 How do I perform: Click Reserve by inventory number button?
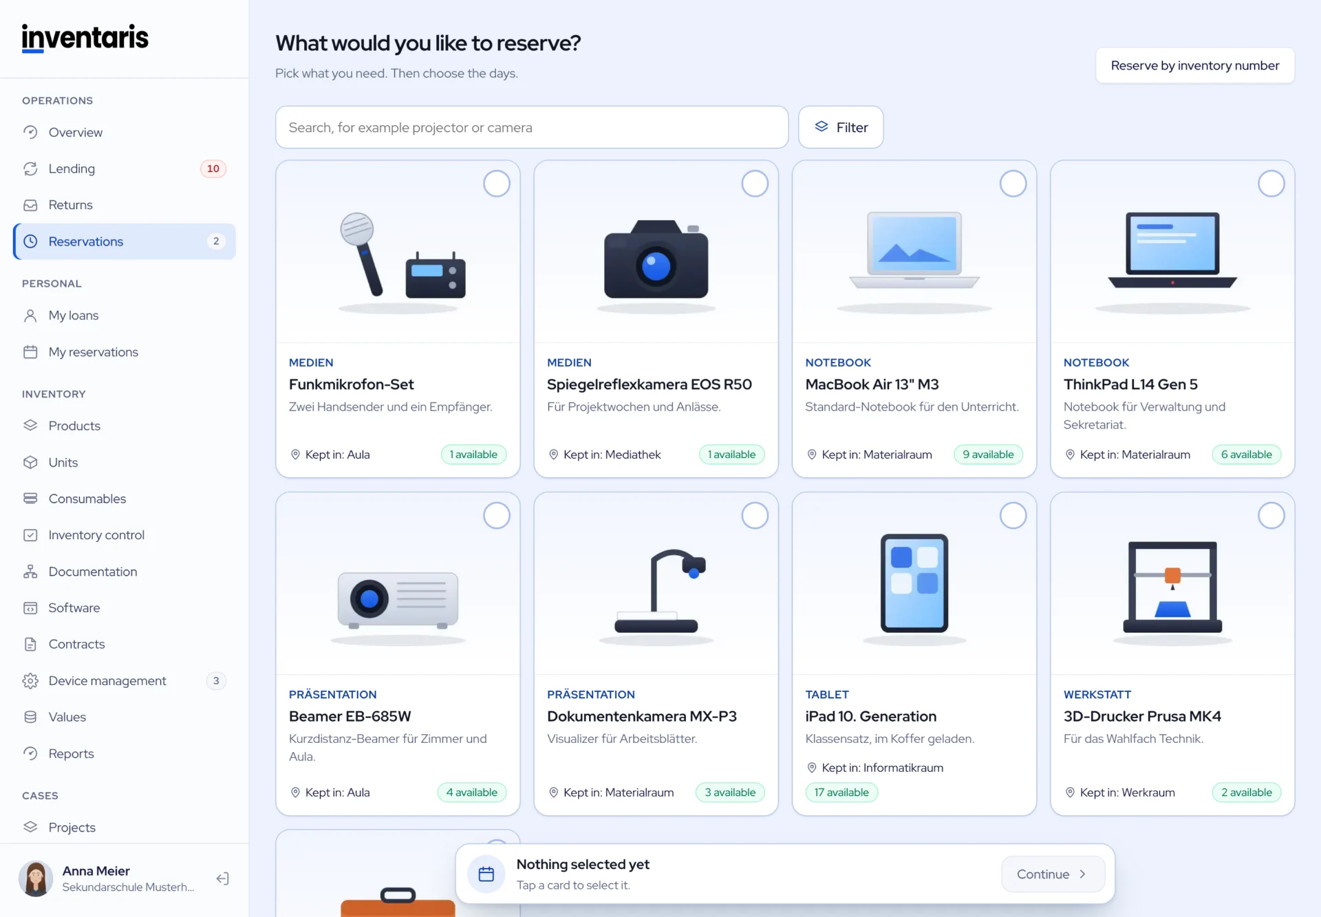coord(1195,65)
